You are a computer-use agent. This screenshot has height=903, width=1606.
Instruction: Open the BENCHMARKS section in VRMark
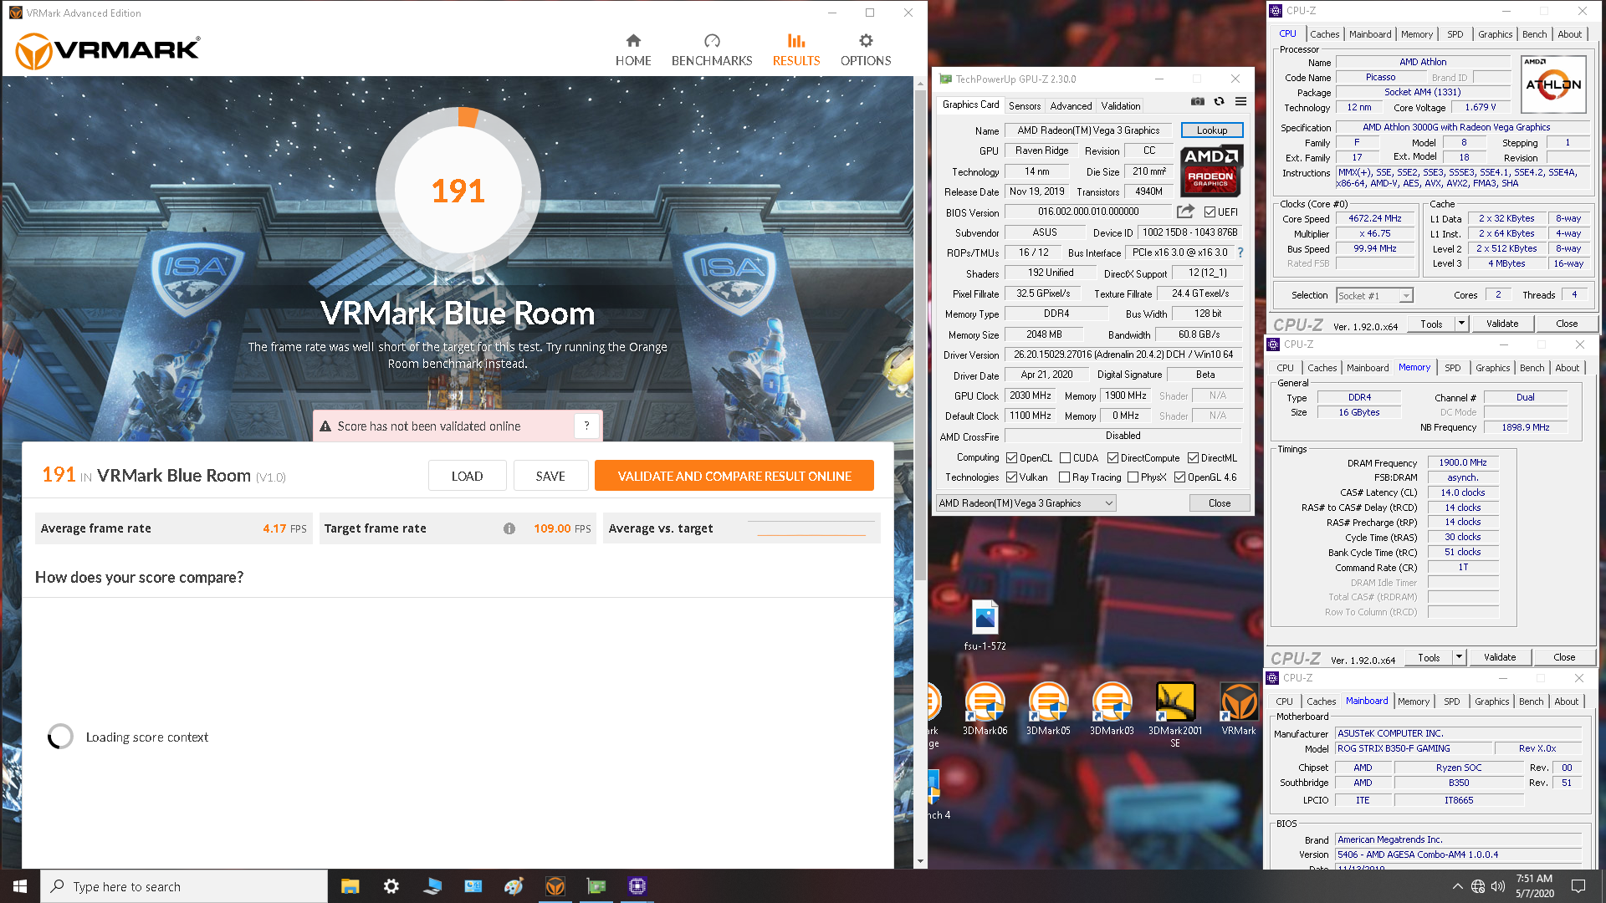(x=712, y=50)
